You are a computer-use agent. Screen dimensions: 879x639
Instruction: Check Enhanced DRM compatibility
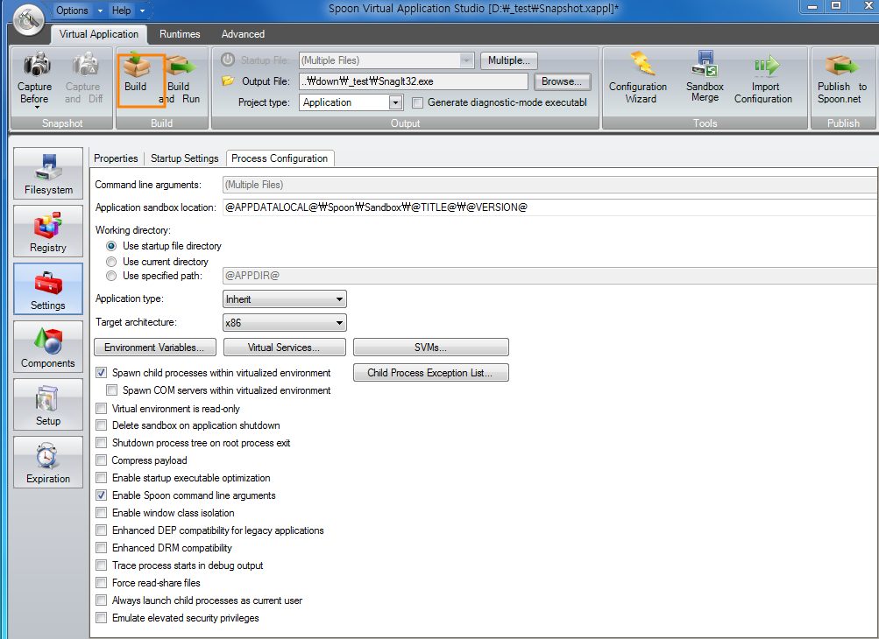102,547
